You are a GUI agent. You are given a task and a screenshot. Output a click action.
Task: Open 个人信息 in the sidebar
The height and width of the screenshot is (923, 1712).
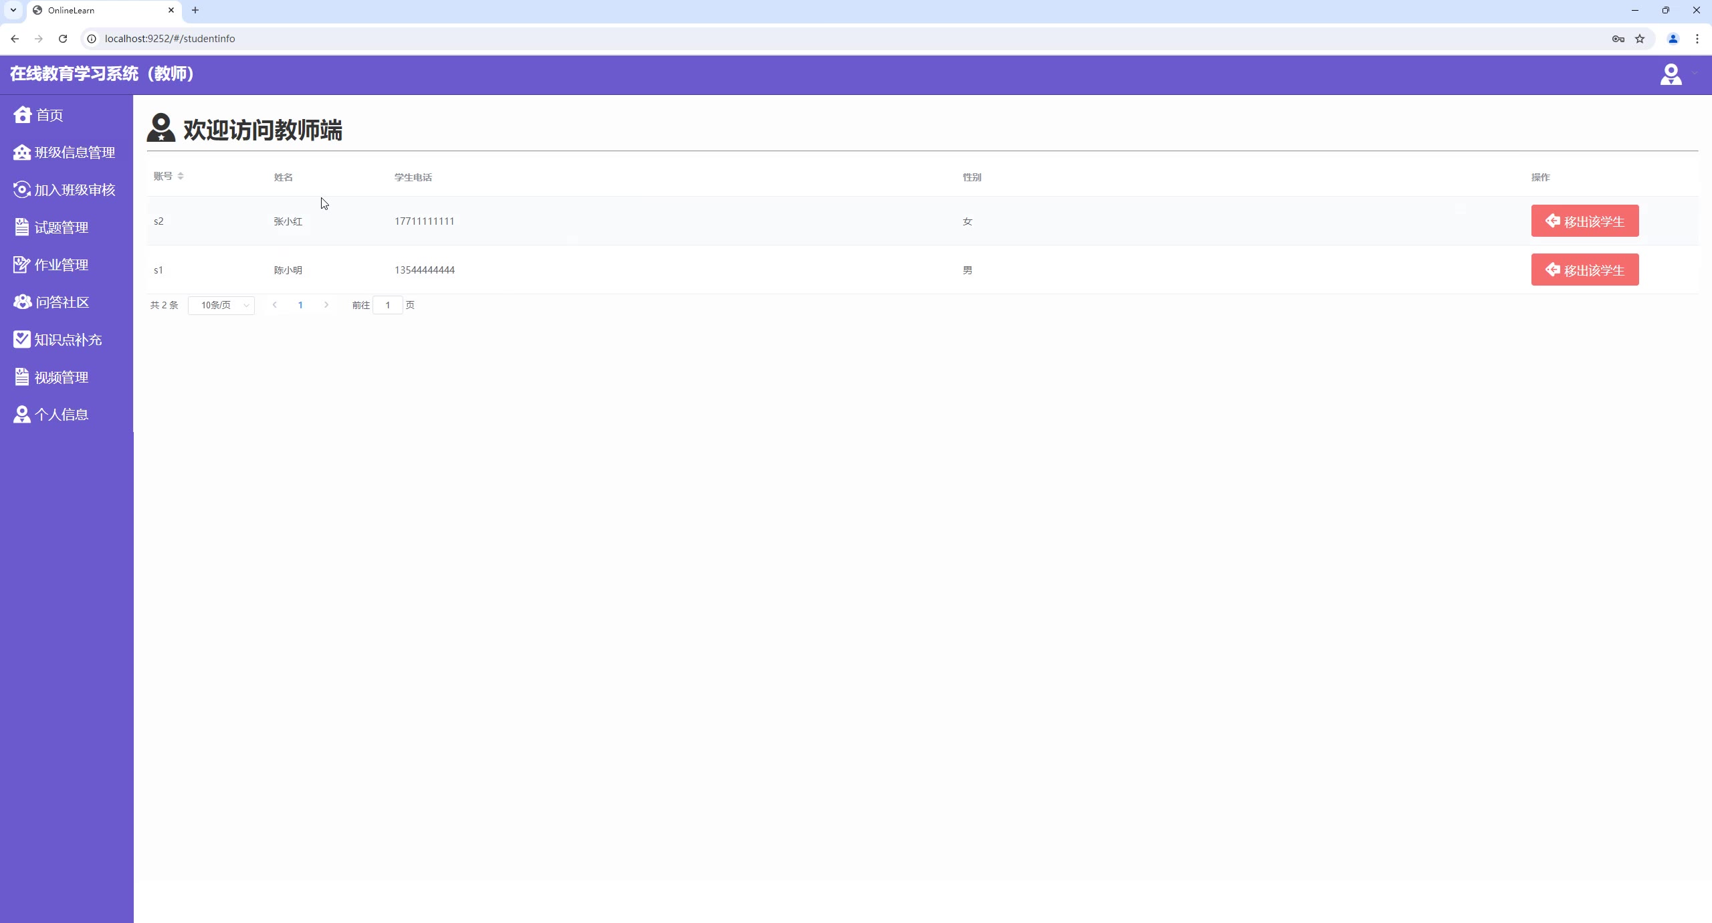click(x=61, y=415)
